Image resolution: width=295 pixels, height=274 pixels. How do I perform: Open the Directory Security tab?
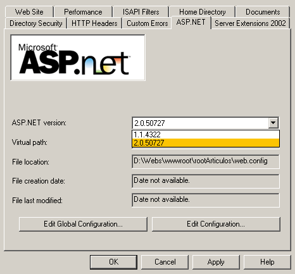[x=36, y=23]
